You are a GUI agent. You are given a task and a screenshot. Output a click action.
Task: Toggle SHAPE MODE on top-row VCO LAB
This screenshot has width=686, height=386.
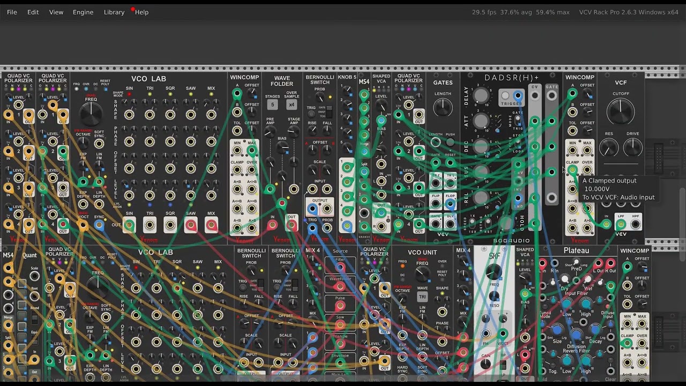[x=128, y=95]
